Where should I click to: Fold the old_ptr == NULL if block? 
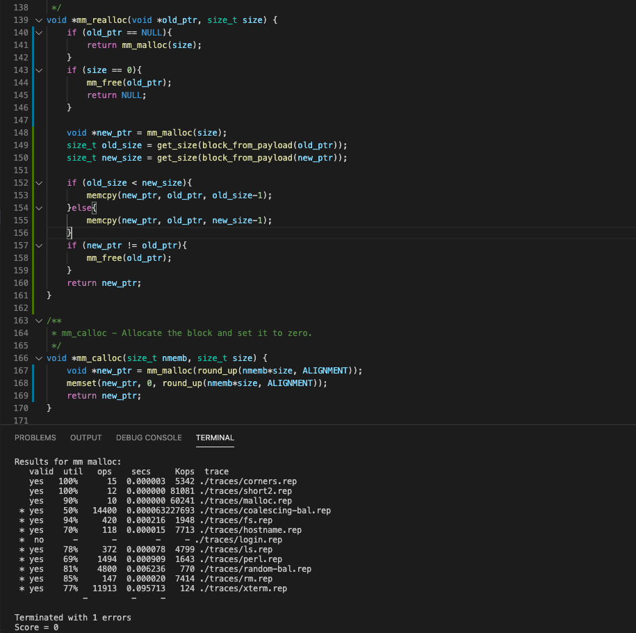click(39, 33)
